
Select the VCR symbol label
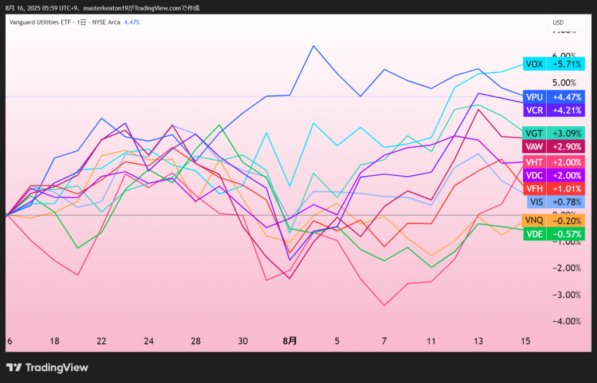tap(535, 110)
